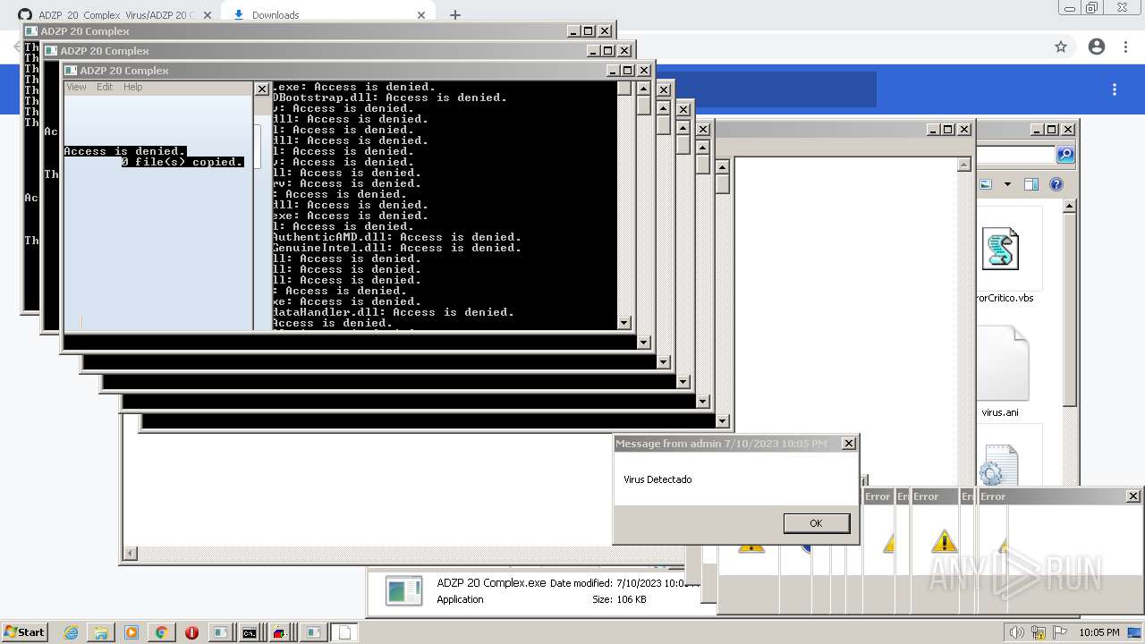Select the virus.ani file icon
This screenshot has width=1145, height=644.
[1003, 364]
